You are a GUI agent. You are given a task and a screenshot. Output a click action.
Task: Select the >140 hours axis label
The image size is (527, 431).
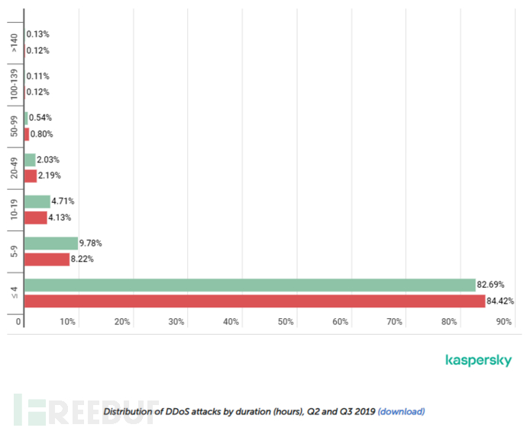13,42
